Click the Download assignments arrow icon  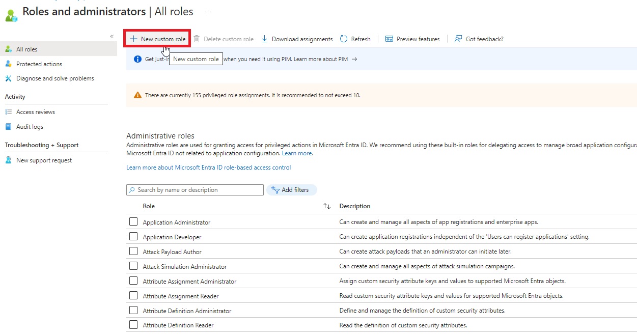tap(264, 39)
